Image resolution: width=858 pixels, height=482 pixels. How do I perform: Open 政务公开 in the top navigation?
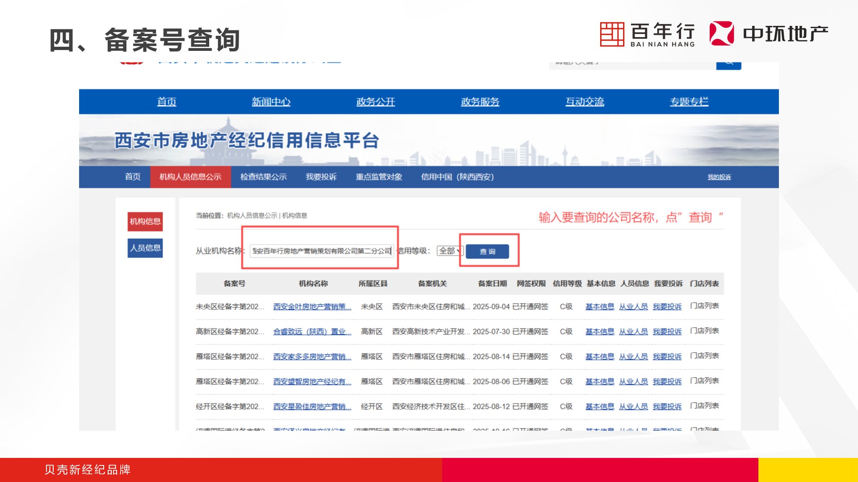(x=376, y=102)
